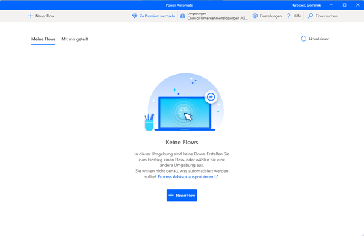Click the Keine Flows heading

coord(182,142)
